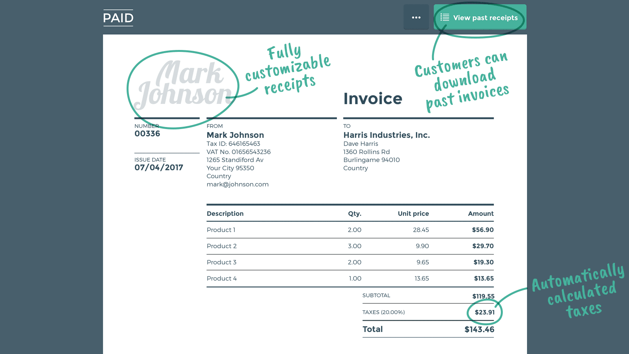Click recipient name Harris Industries, Inc.
The width and height of the screenshot is (629, 354).
pos(386,135)
